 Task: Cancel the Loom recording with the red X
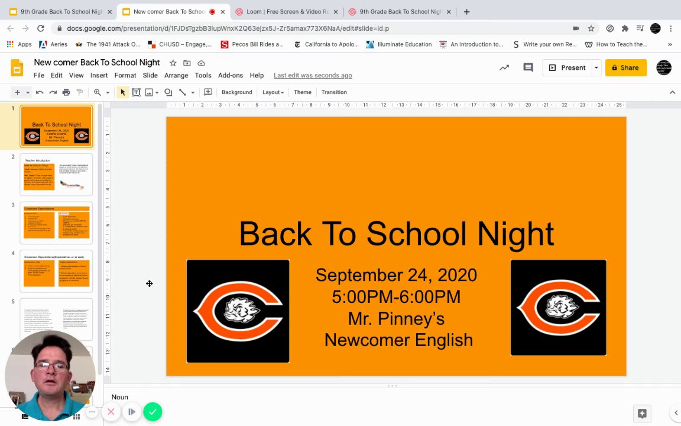click(x=111, y=412)
